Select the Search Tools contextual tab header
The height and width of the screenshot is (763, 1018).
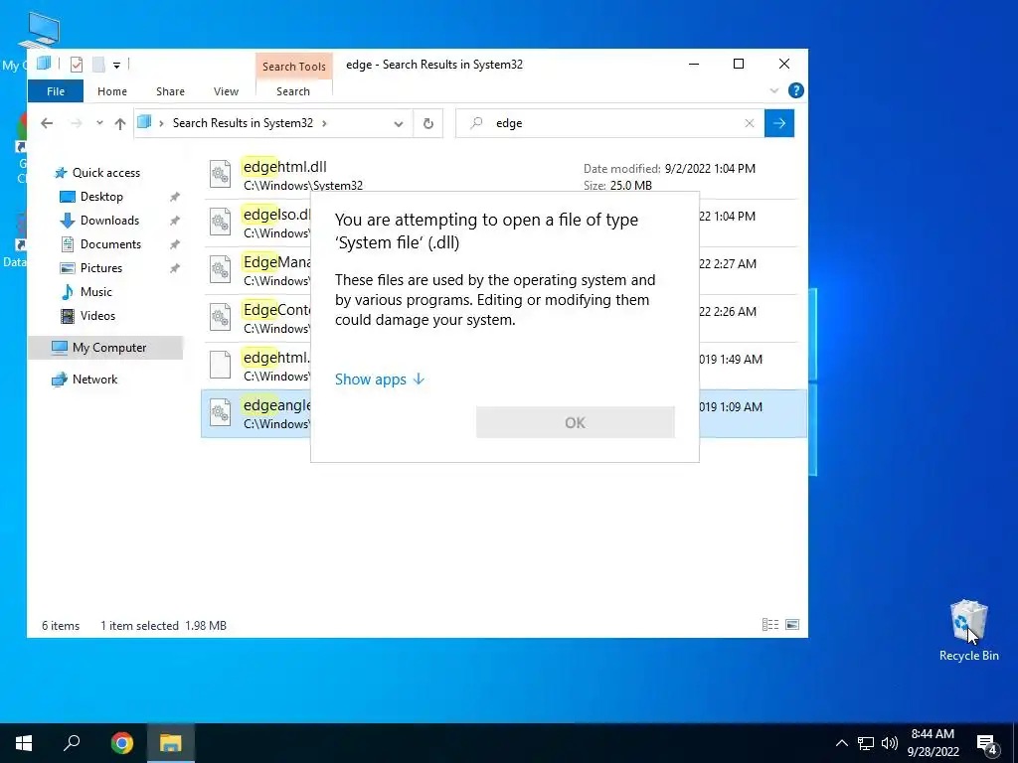(294, 67)
